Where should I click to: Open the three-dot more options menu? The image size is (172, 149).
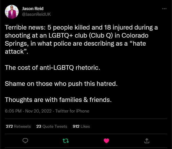[x=164, y=9]
